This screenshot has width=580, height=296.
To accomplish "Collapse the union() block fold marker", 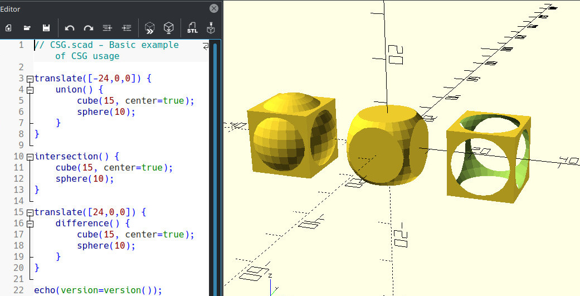I will (x=30, y=90).
